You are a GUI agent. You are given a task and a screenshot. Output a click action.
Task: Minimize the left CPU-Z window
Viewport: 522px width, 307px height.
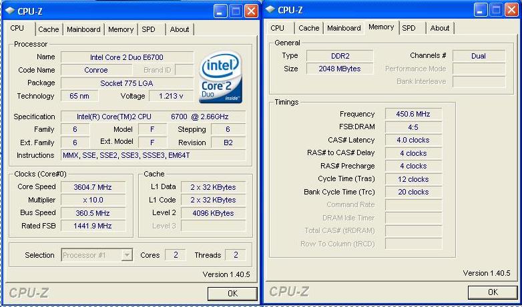pos(220,11)
